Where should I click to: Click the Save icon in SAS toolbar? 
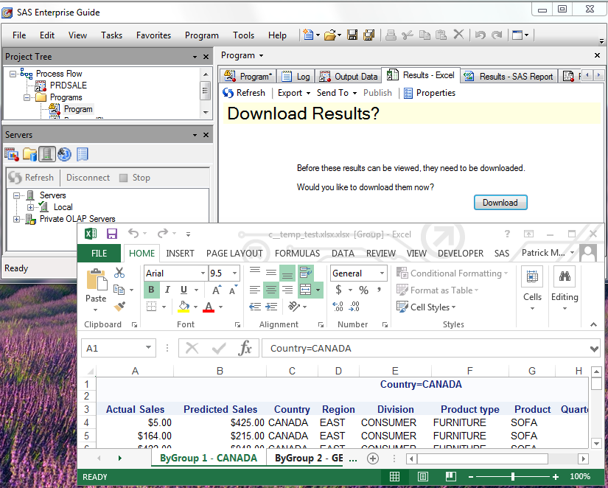[352, 35]
